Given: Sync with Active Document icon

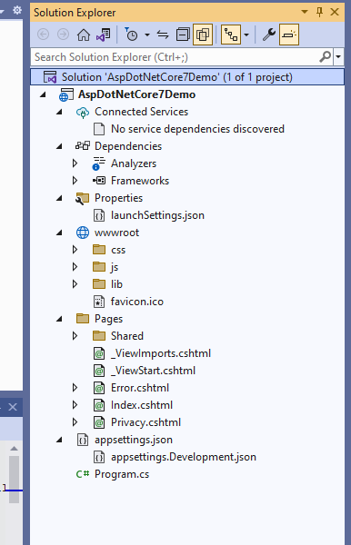Looking at the screenshot, I should [x=163, y=35].
